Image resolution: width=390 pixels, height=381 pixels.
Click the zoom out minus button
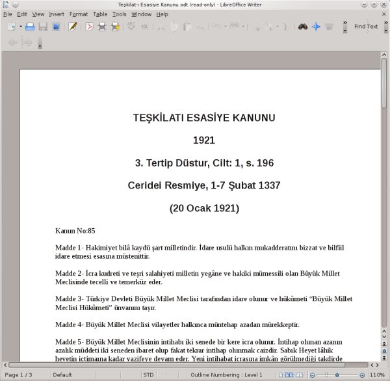pos(313,375)
